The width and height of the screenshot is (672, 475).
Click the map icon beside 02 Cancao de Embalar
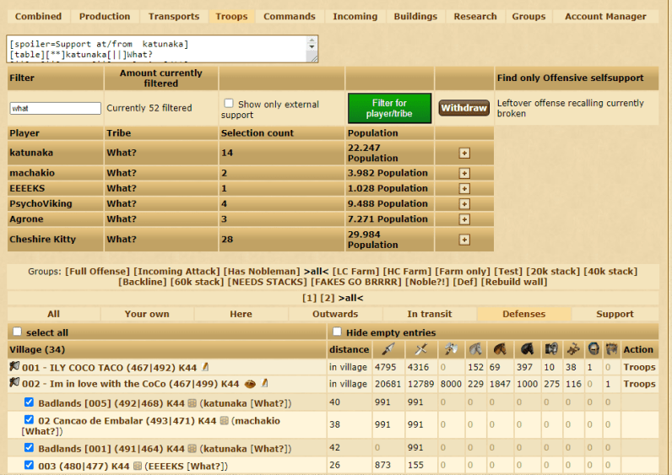(225, 421)
